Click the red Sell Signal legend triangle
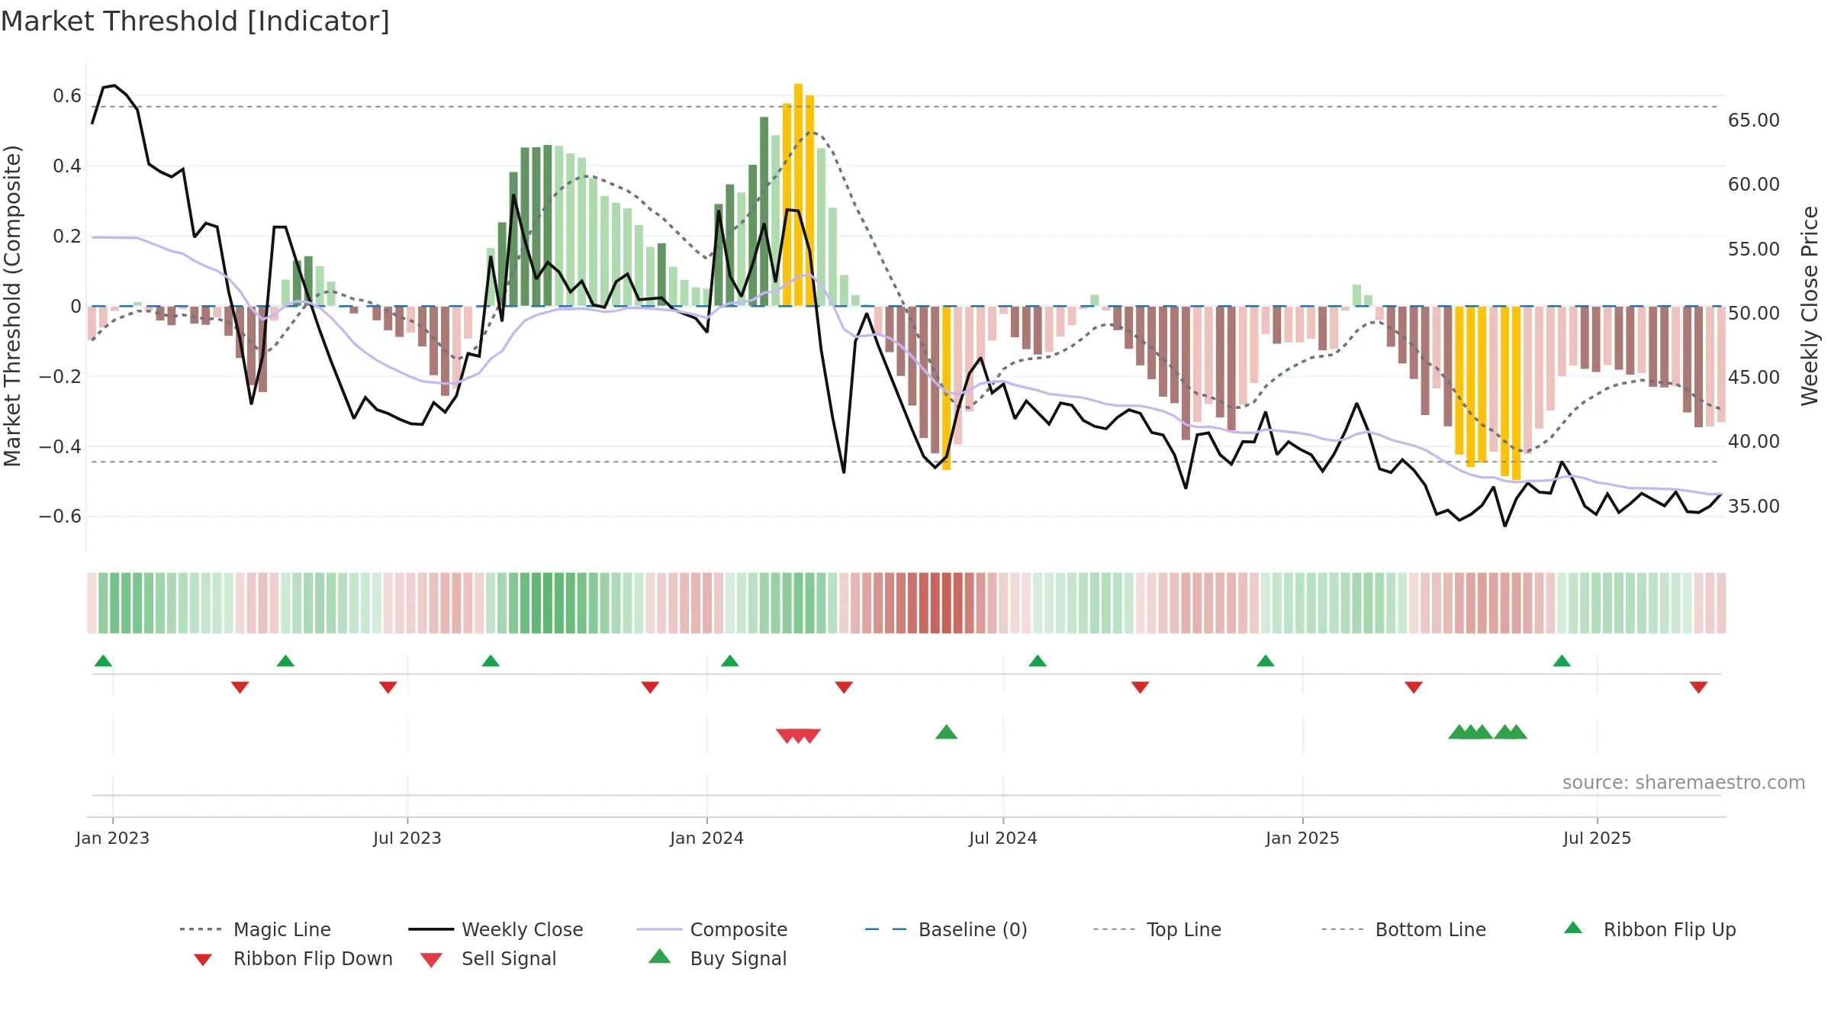 [431, 960]
